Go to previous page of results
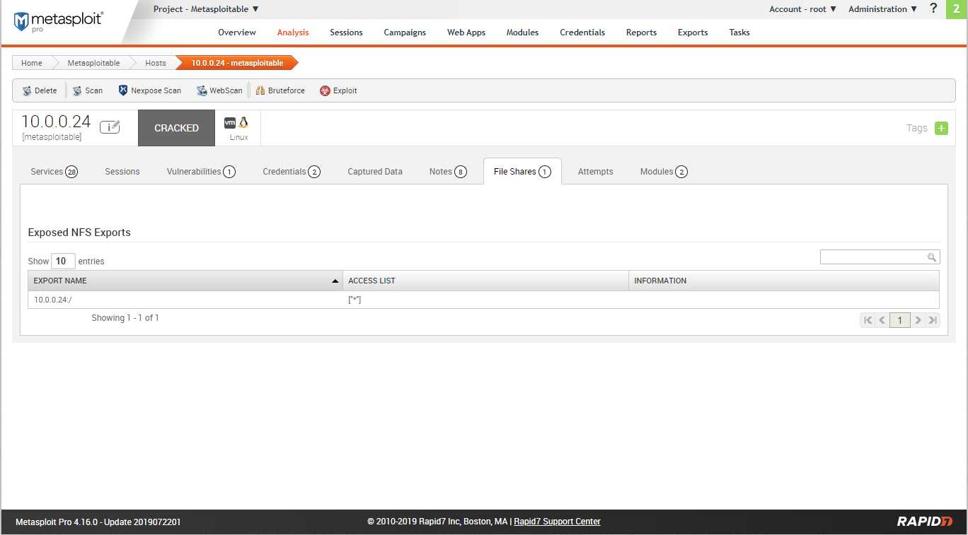Viewport: 968px width, 535px height. pyautogui.click(x=882, y=320)
